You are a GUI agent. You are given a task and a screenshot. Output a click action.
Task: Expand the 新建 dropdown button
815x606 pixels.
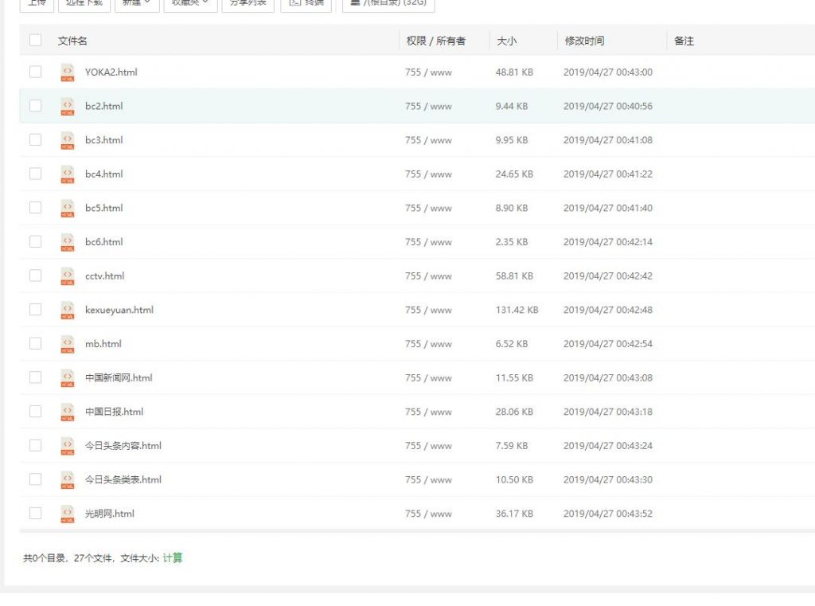pyautogui.click(x=137, y=4)
